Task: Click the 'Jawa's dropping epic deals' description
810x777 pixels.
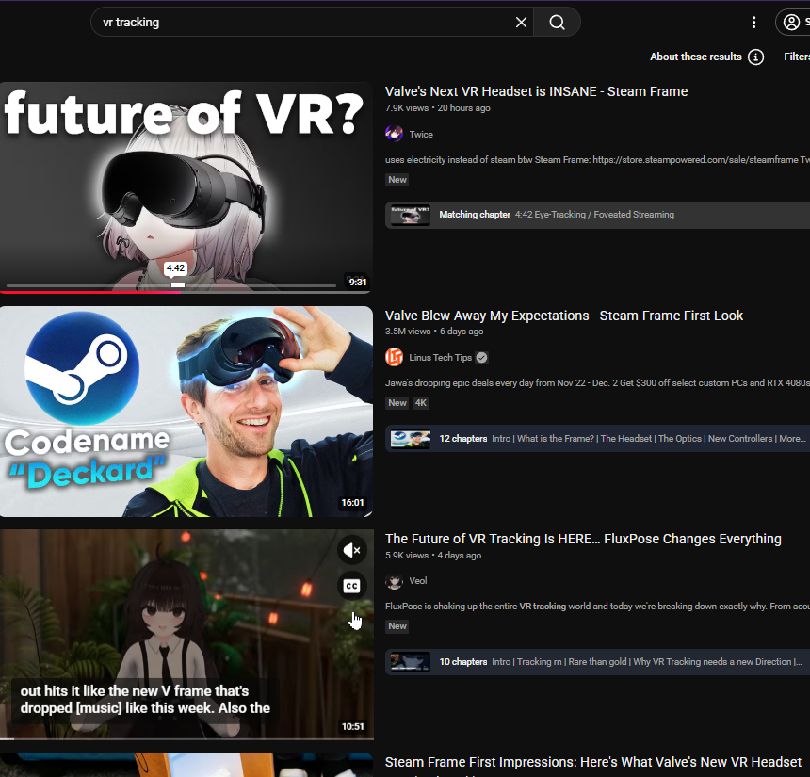Action: point(597,382)
